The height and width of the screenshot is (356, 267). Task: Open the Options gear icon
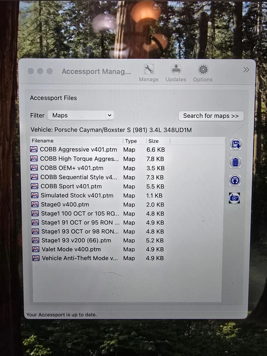(x=203, y=70)
